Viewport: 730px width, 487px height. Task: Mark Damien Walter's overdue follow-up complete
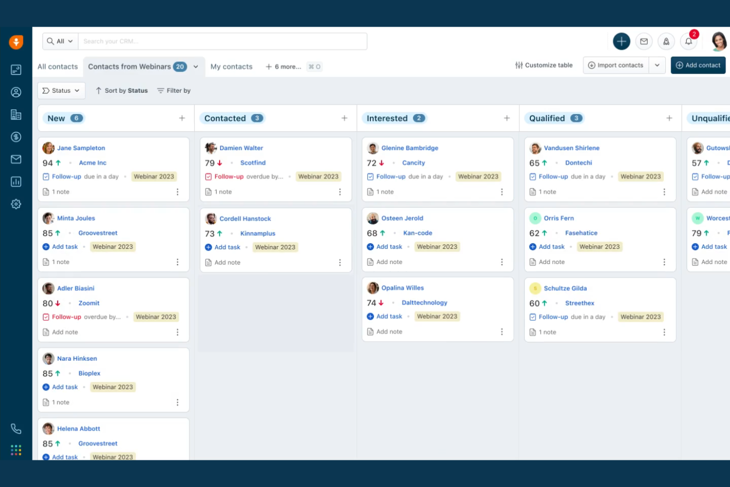click(208, 176)
